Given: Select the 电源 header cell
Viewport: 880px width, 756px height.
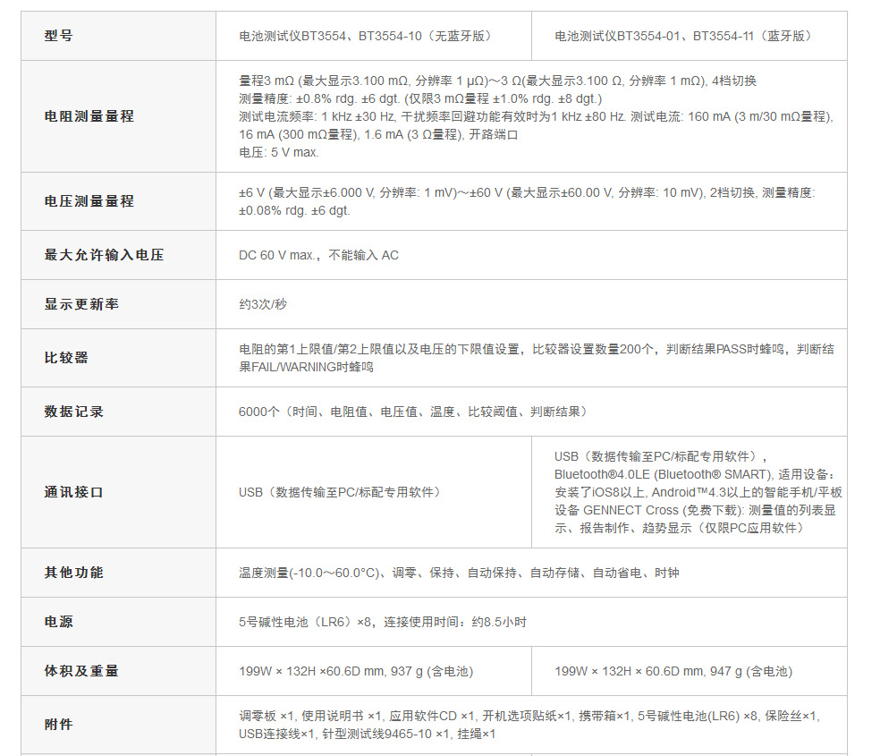Looking at the screenshot, I should 118,622.
